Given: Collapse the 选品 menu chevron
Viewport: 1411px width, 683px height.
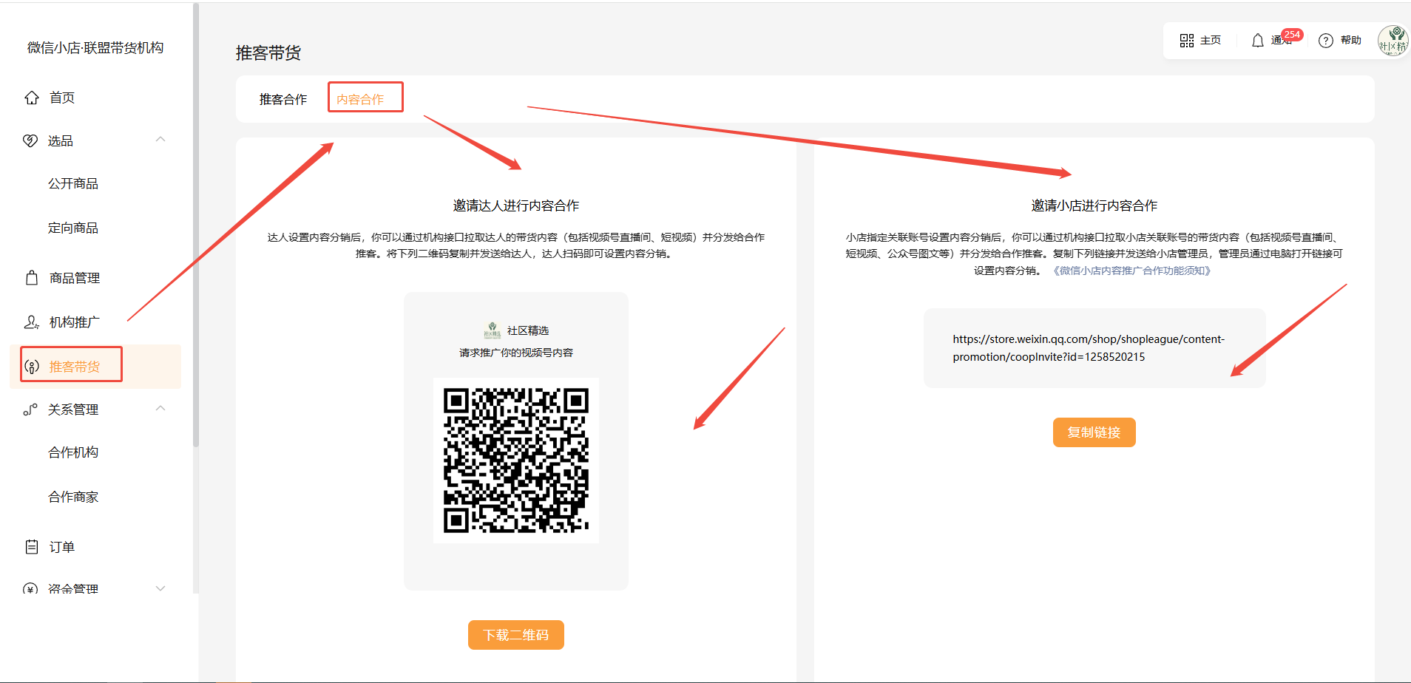Looking at the screenshot, I should click(160, 140).
